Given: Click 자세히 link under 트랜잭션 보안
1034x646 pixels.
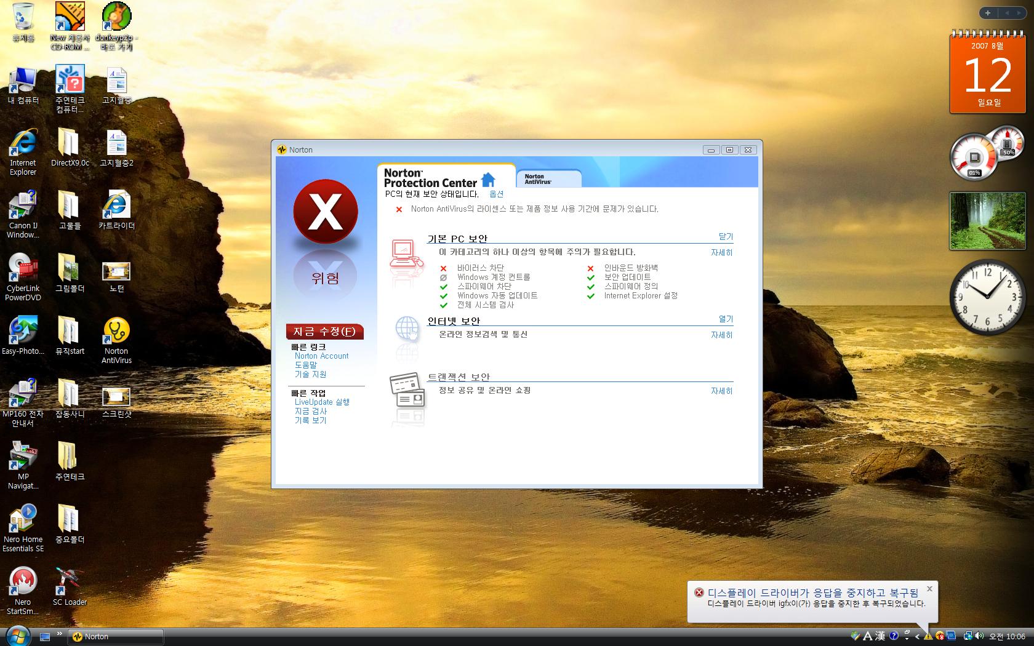Looking at the screenshot, I should tap(722, 391).
